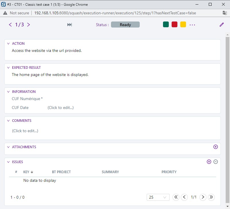Viewport: 230px width, 209px height.
Task: Open the three-dots more statuses menu
Action: (x=192, y=25)
